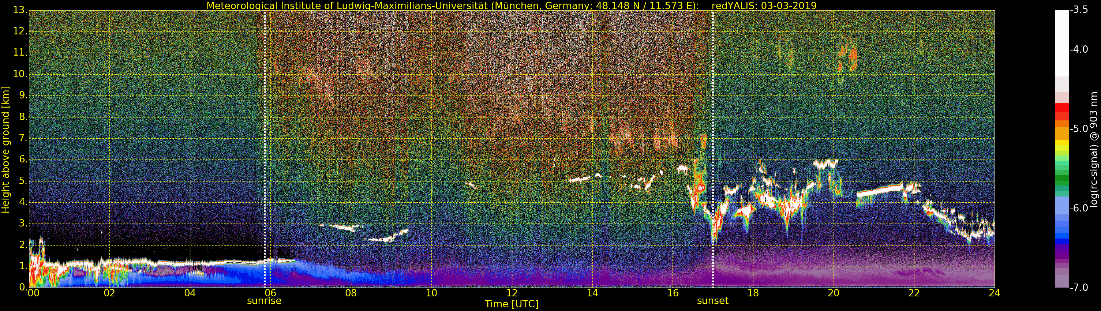Click the '-4.0' colorbar value
1101x311 pixels.
pos(1079,49)
